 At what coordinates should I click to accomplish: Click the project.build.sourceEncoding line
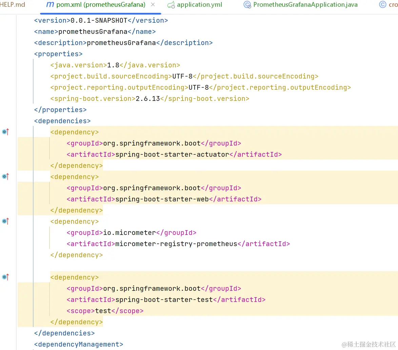click(x=184, y=76)
